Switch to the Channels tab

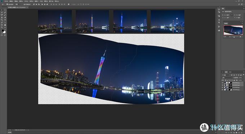click(x=230, y=72)
